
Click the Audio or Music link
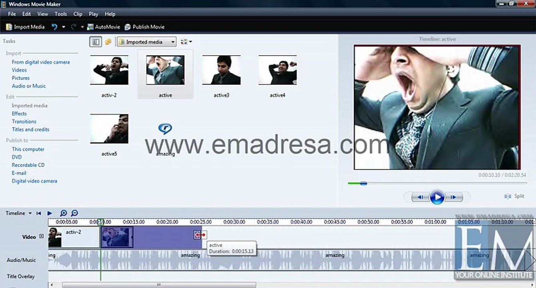click(28, 86)
